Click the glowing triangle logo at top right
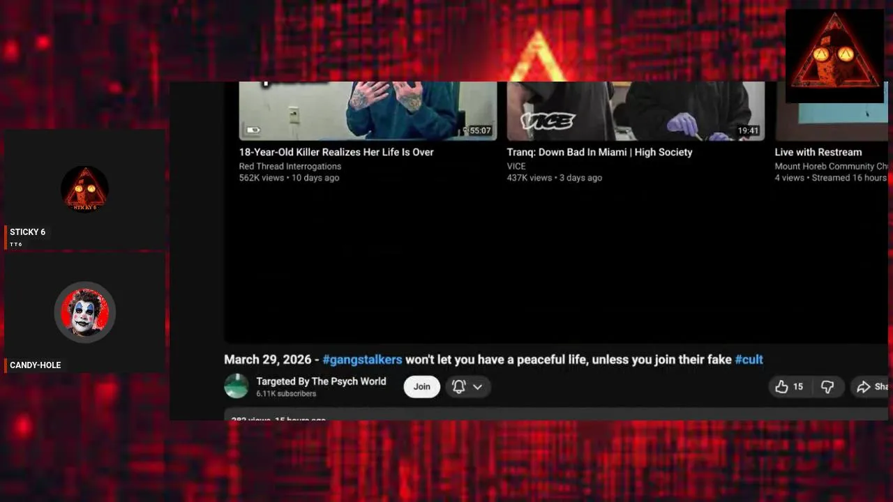The width and height of the screenshot is (893, 502). pos(834,56)
